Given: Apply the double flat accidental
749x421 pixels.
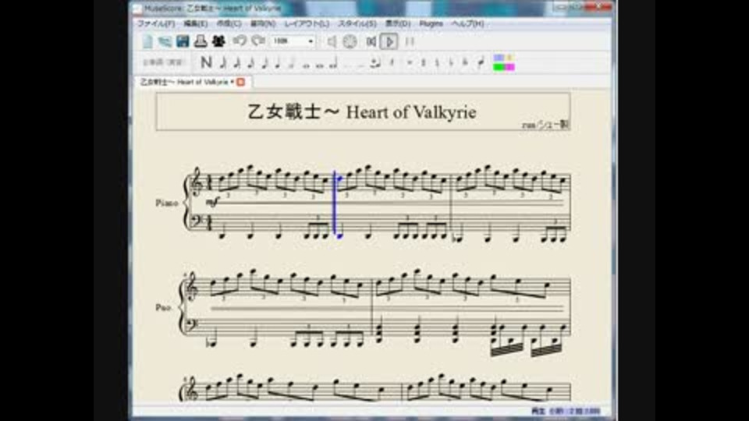Looking at the screenshot, I should tap(465, 62).
